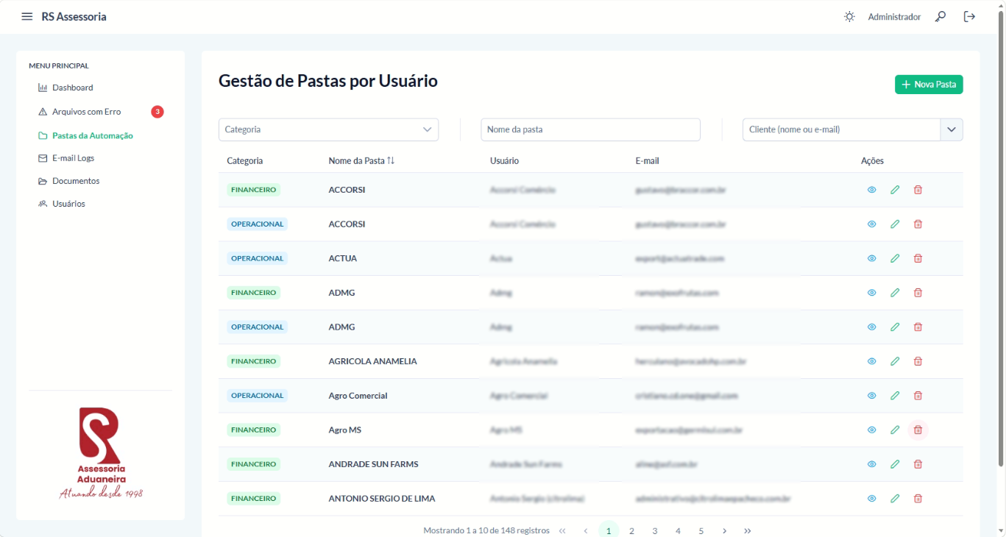Focus the Cliente (nome ou e-mail) field
The width and height of the screenshot is (1006, 537).
(x=841, y=129)
